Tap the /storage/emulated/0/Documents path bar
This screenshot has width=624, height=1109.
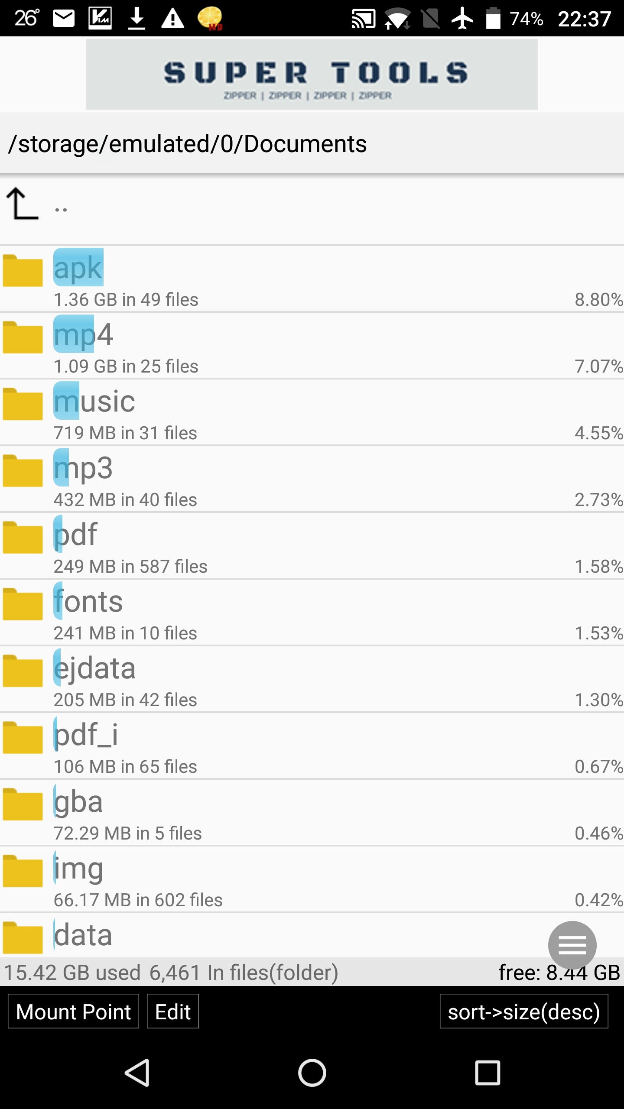pos(312,144)
